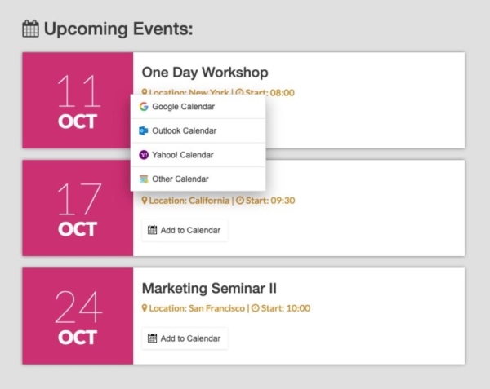
Task: Click the location pin icon next to New York
Action: point(145,93)
